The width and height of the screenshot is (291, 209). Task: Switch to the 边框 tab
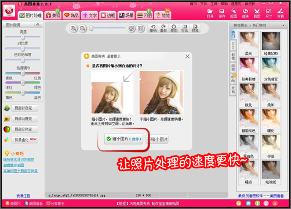point(108,15)
